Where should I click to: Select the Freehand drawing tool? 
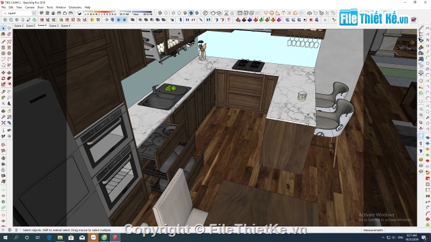pyautogui.click(x=9, y=42)
